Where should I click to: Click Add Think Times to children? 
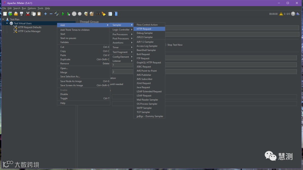pos(84,30)
